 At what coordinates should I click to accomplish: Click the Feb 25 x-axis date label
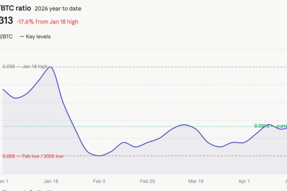click(x=147, y=181)
